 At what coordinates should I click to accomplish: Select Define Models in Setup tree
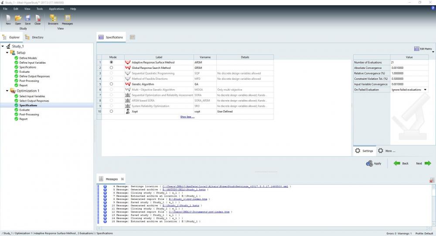(x=28, y=58)
